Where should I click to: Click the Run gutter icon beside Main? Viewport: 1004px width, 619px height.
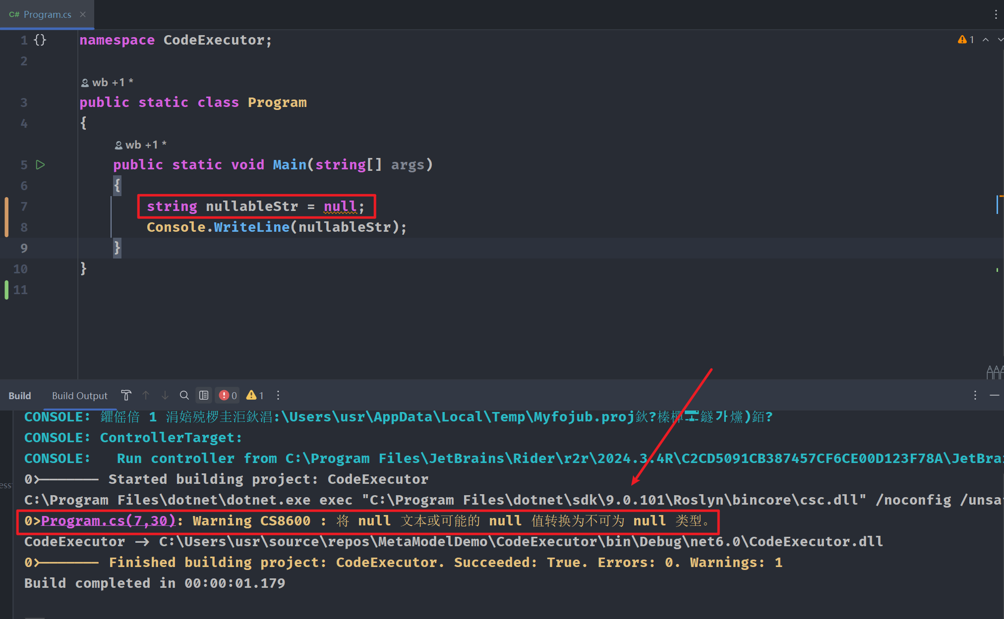click(41, 164)
